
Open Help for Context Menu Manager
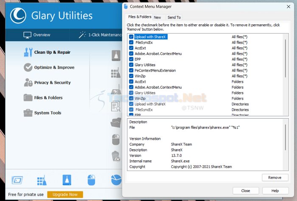click(275, 191)
